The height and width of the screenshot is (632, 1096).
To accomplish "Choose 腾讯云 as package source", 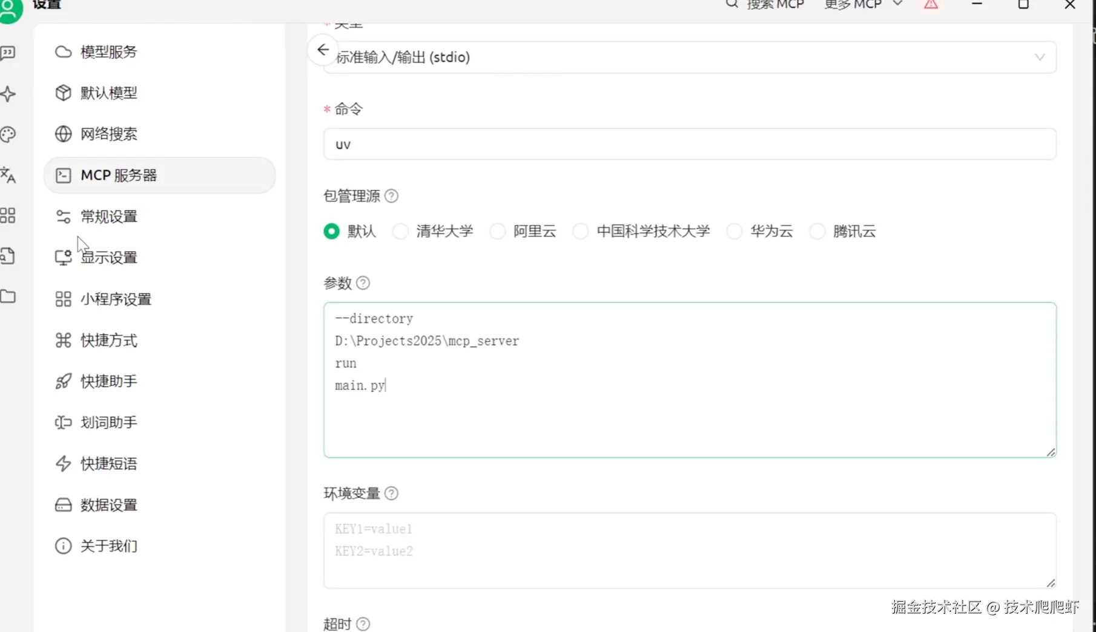I will tap(817, 232).
